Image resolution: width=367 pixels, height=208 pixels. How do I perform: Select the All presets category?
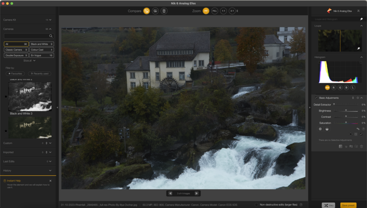point(16,44)
